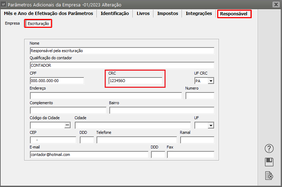Switch to the Identificação tab
282x187 pixels.
115,14
